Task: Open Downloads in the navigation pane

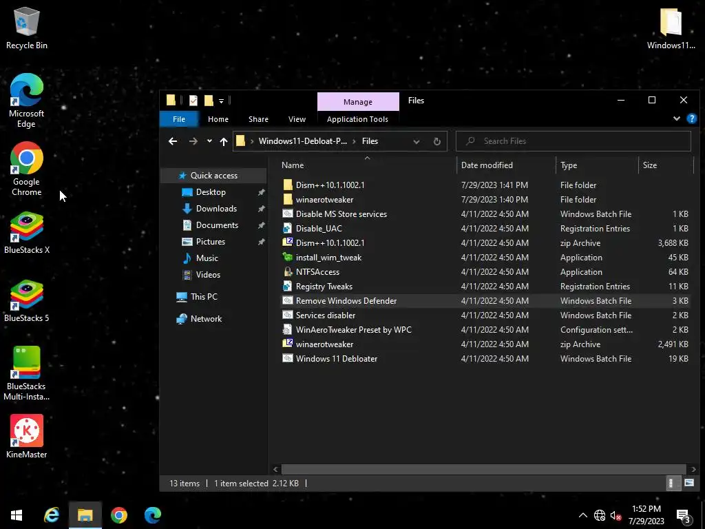Action: 215,209
